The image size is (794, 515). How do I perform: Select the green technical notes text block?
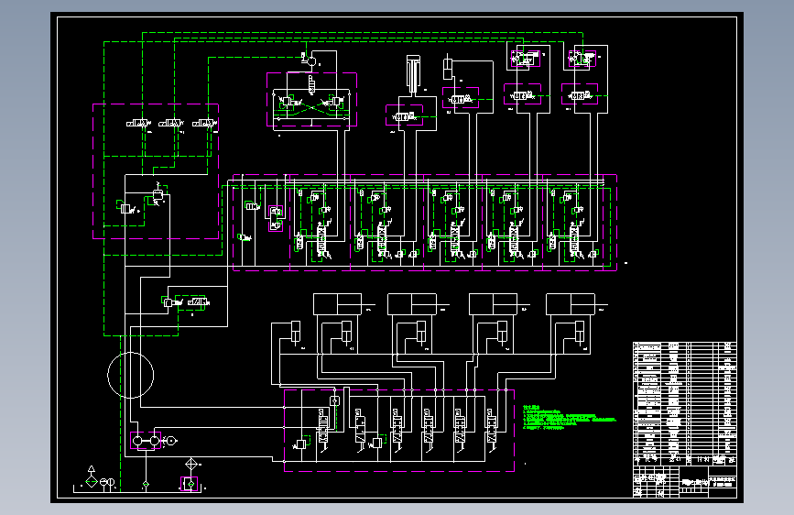569,418
